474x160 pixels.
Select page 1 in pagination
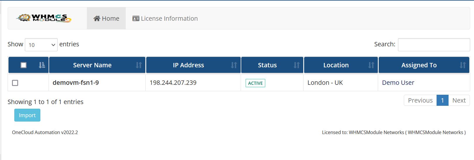point(442,100)
